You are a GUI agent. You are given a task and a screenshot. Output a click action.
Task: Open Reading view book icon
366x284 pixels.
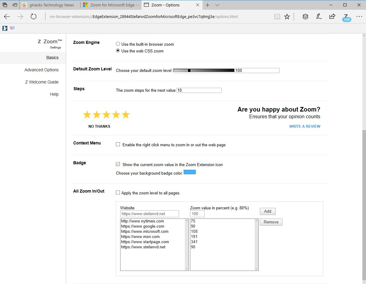tap(277, 17)
